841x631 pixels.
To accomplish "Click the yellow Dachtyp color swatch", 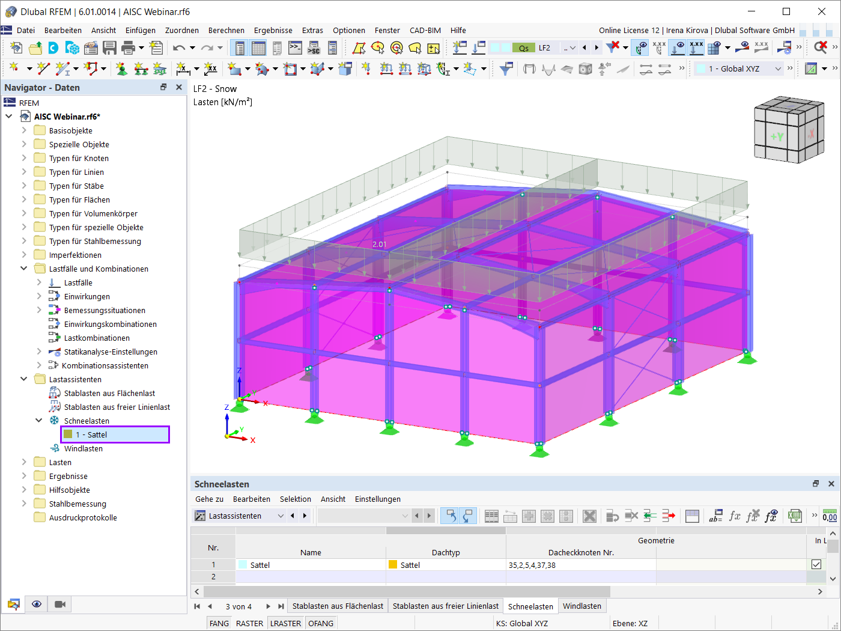I will click(393, 564).
